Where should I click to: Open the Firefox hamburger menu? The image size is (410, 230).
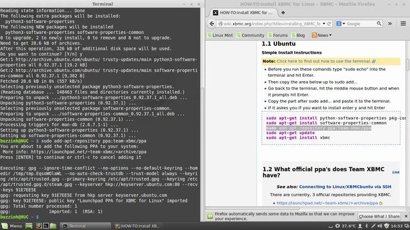(403, 24)
